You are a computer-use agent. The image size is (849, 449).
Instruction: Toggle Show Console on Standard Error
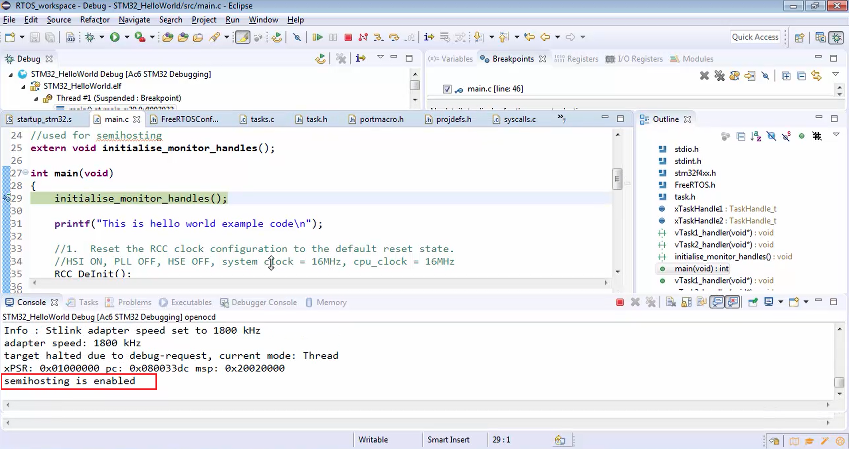[733, 302]
